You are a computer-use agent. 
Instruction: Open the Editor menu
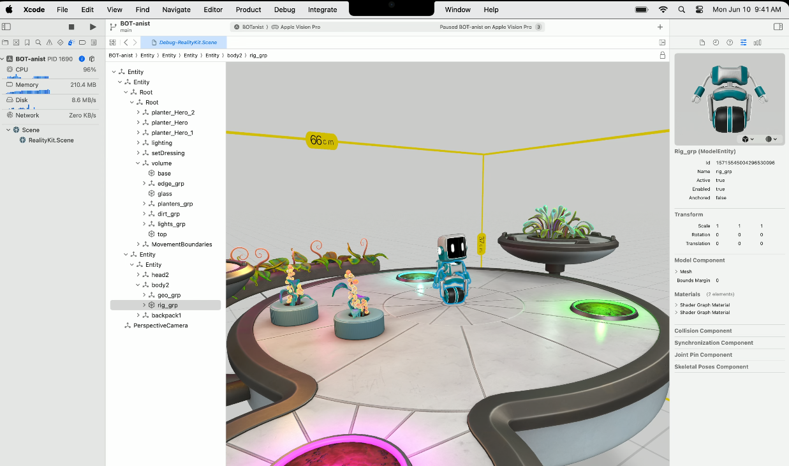[213, 10]
